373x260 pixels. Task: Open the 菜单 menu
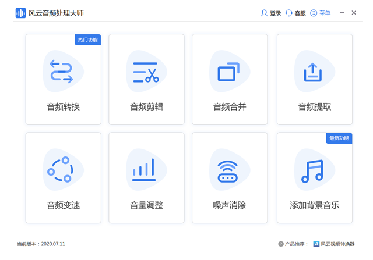[x=325, y=13]
